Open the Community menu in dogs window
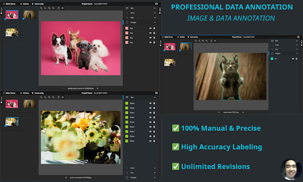303x182 pixels. coord(38,4)
